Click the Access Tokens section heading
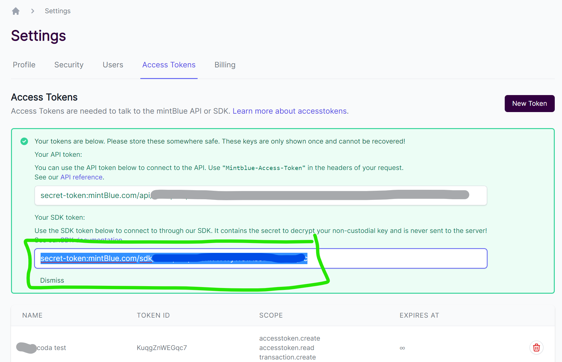The image size is (562, 362). [44, 97]
